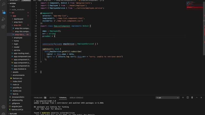
Task: Add a new terminal with plus icon
Action: tap(183, 97)
